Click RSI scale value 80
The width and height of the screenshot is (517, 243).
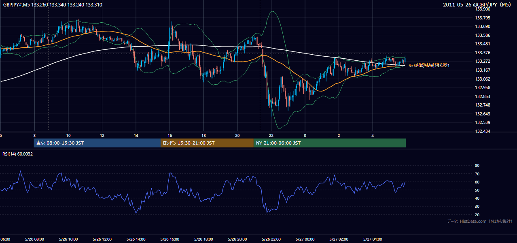[x=477, y=166]
